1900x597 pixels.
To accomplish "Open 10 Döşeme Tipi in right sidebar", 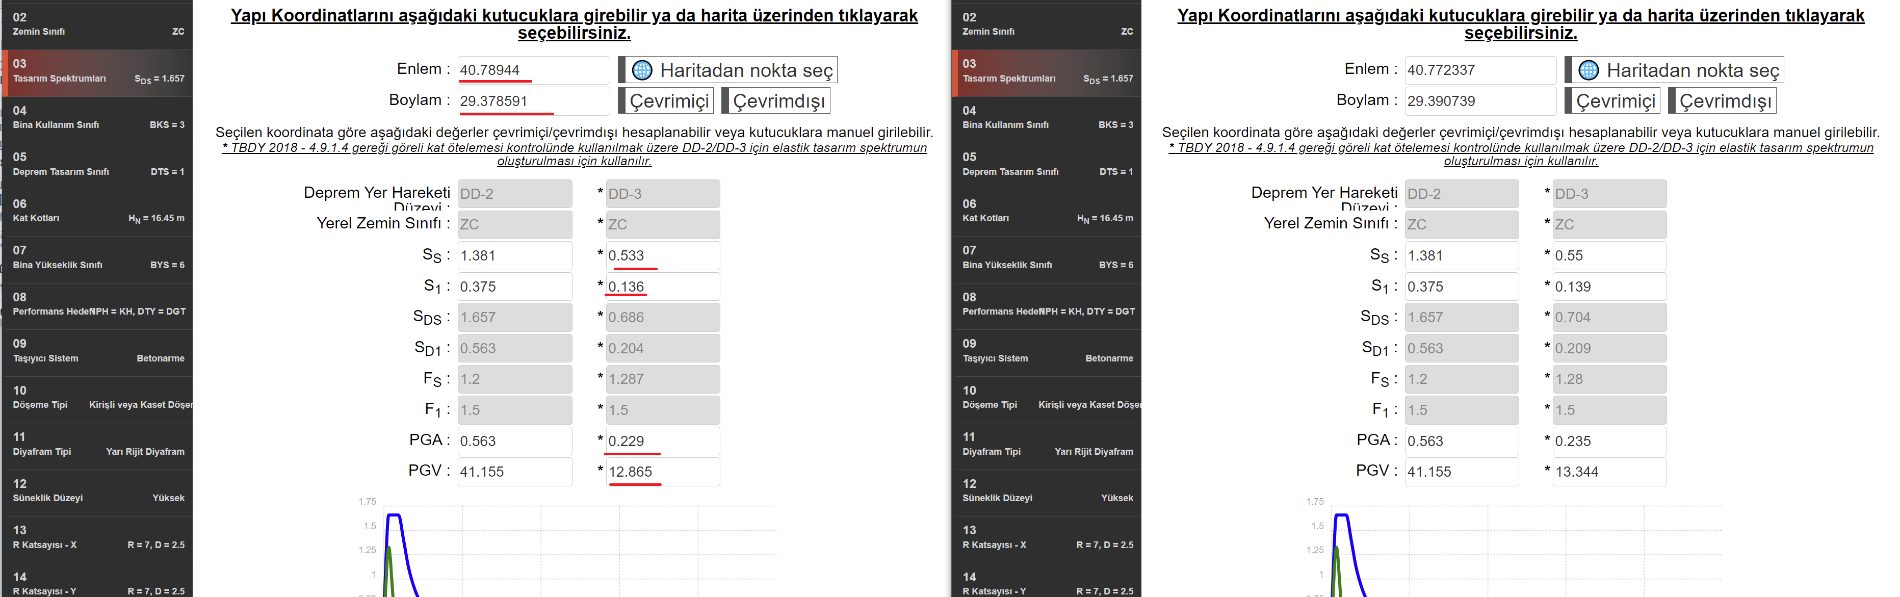I will click(1047, 399).
